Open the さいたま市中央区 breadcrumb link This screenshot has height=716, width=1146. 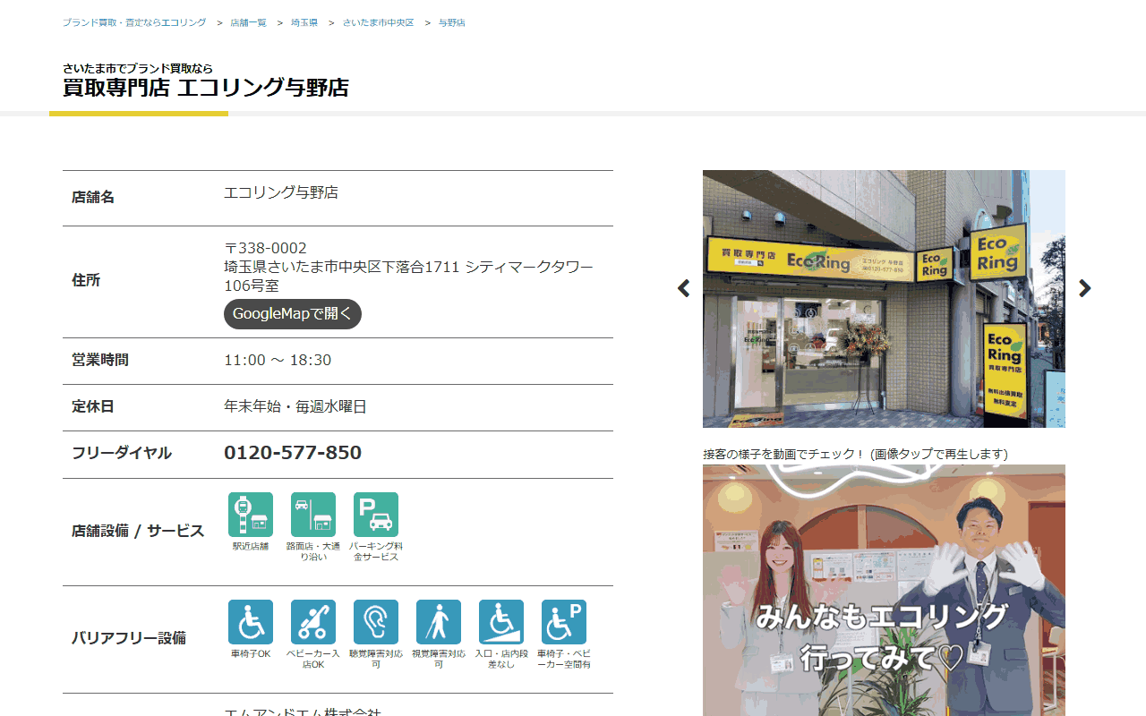(379, 22)
